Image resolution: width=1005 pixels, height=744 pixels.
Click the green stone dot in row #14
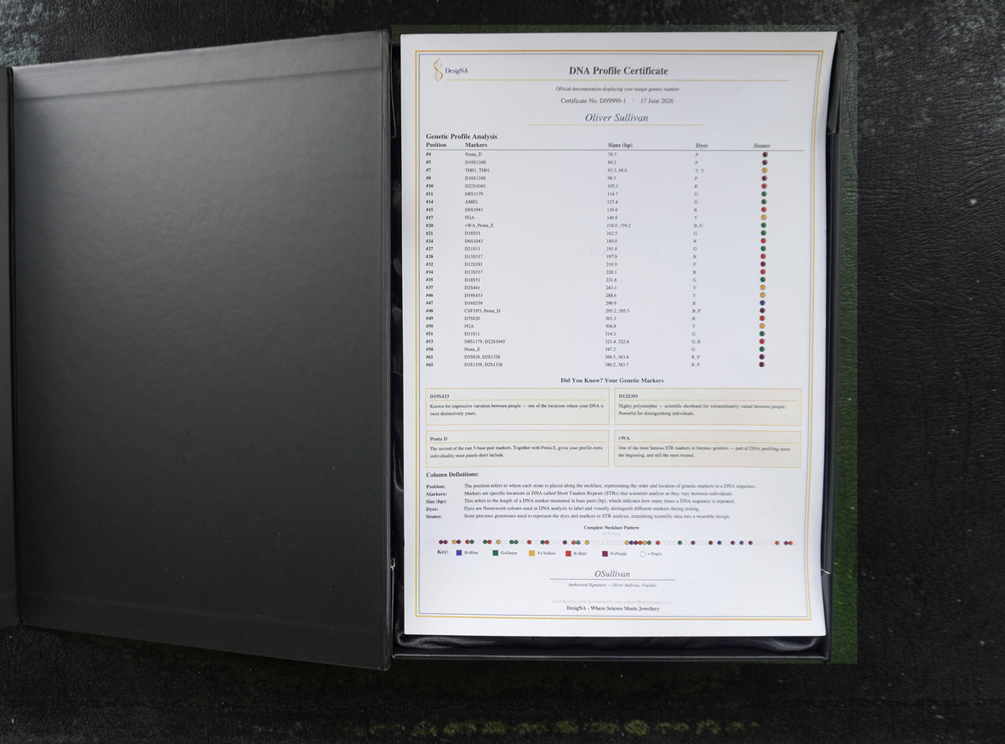click(764, 202)
